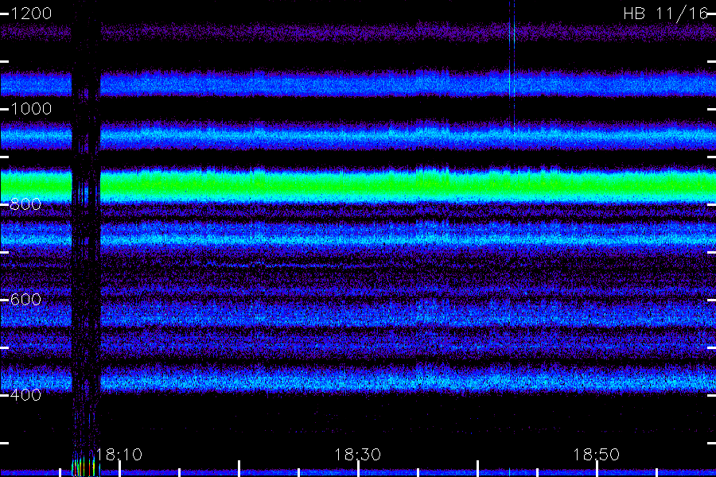Click the HB 11/16 date label
This screenshot has height=477, width=716.
click(665, 14)
